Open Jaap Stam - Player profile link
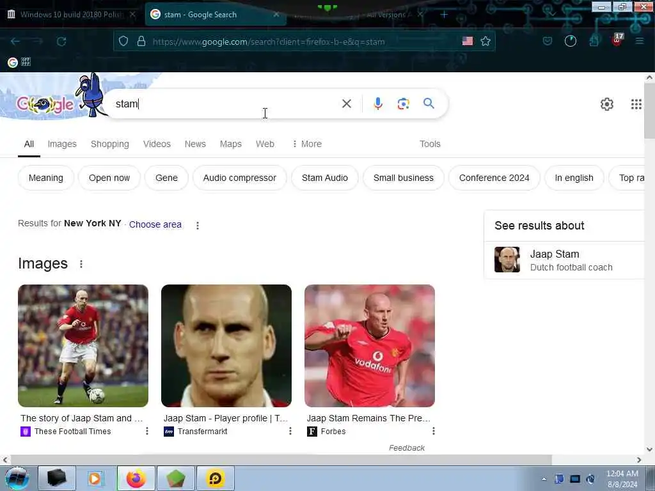Screen dimensions: 655x491 click(x=226, y=418)
